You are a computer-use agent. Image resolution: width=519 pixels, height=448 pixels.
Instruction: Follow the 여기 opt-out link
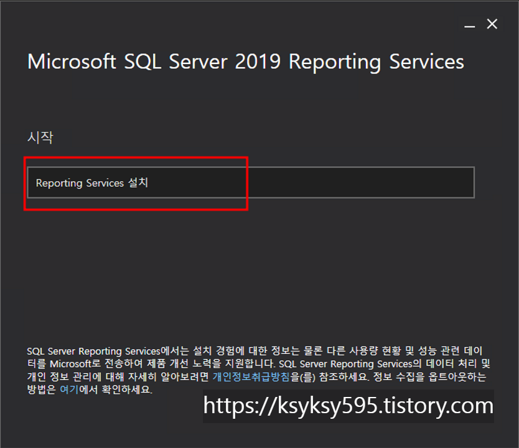tap(69, 390)
